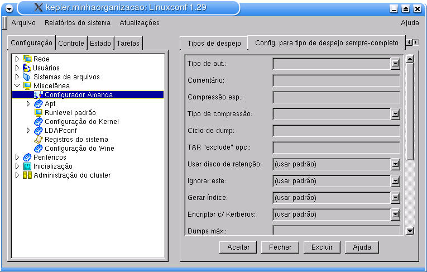Click the TAR "exclude" opc. input field
Image resolution: width=427 pixels, height=272 pixels.
tap(337, 147)
